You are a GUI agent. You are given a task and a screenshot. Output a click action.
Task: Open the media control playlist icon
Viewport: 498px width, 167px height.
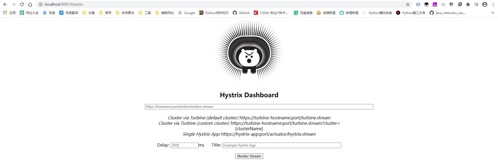click(x=476, y=4)
